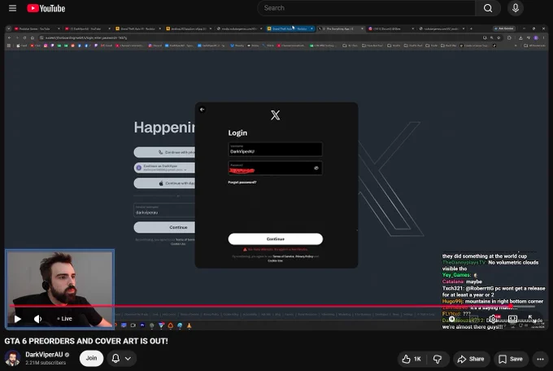
Task: Mute the video using the speaker icon
Action: tap(38, 319)
